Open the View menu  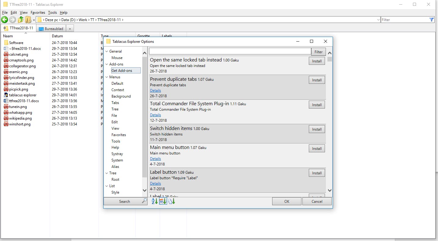pyautogui.click(x=24, y=13)
